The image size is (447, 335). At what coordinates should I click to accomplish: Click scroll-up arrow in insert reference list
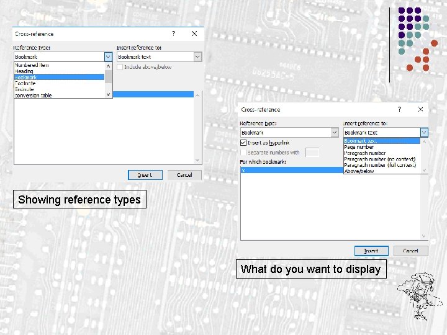(x=424, y=141)
